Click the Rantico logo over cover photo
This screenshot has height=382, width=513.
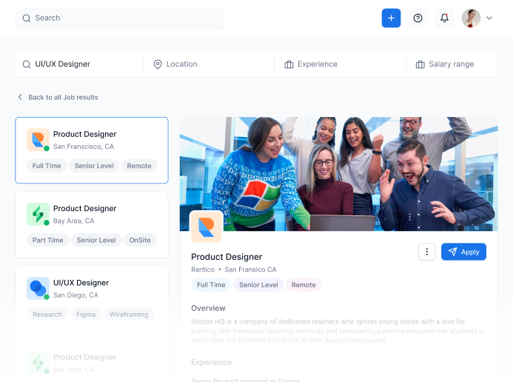(x=206, y=227)
